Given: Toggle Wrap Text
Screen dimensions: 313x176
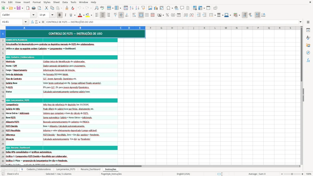Looking at the screenshot, I should [134, 15].
